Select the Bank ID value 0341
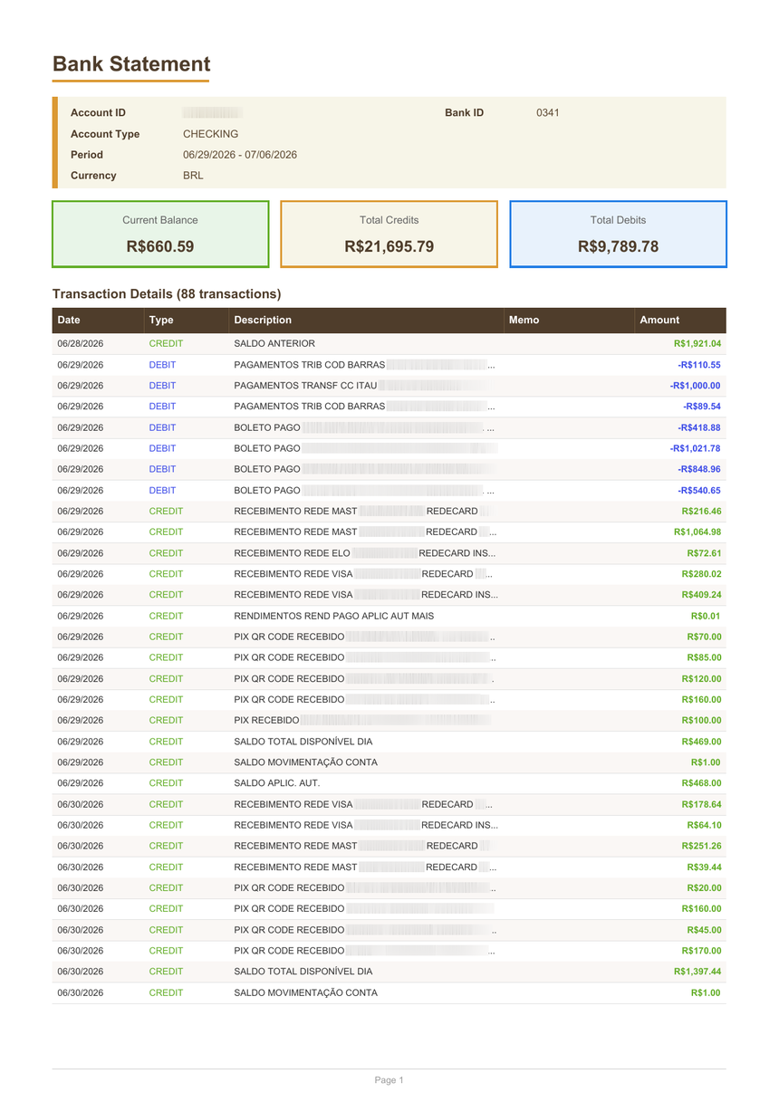 (547, 113)
